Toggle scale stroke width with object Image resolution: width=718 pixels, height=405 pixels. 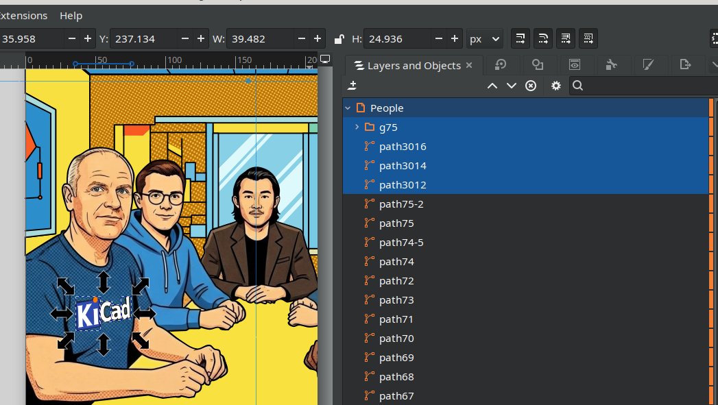click(520, 38)
